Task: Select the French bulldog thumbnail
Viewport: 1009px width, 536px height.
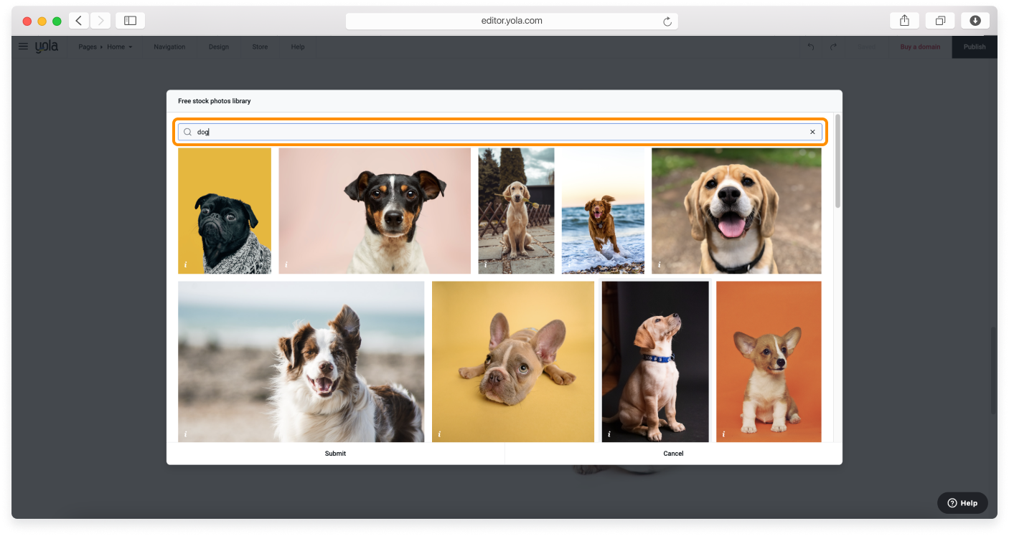Action: coord(512,361)
